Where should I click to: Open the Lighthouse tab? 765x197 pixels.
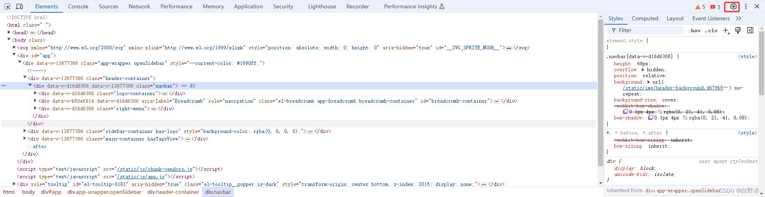coord(322,6)
